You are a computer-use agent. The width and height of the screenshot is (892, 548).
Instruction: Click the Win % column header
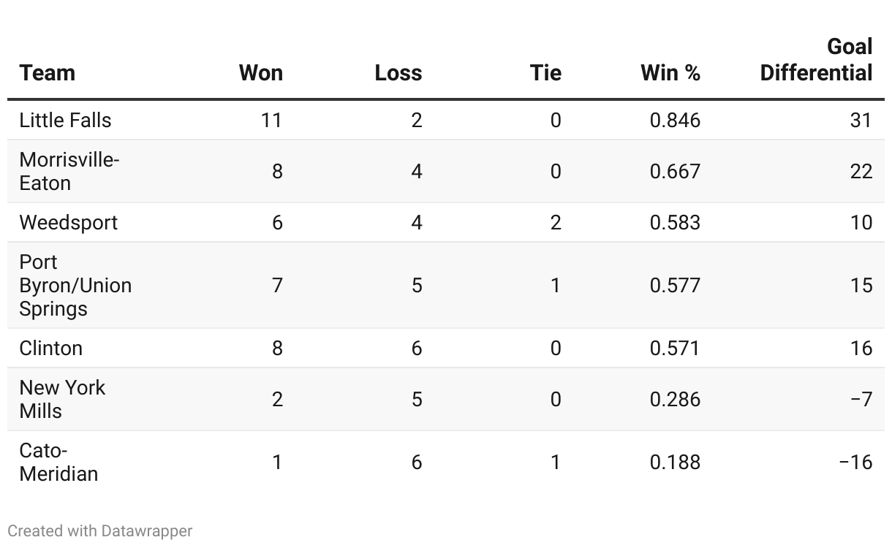670,73
